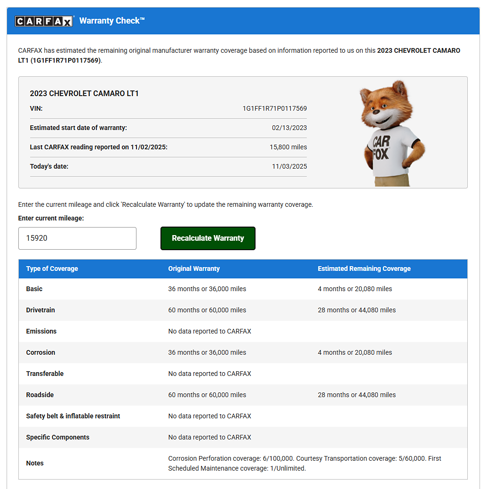Image resolution: width=488 pixels, height=489 pixels.
Task: Click the current mileage input field
Action: (x=77, y=238)
